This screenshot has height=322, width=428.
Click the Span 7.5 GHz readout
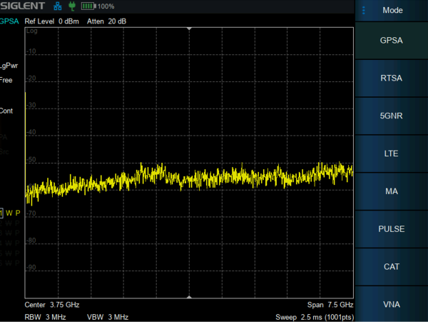330,304
